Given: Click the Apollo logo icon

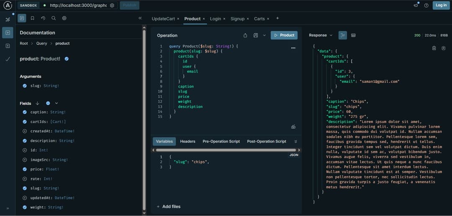Looking at the screenshot, I should tap(8, 5).
